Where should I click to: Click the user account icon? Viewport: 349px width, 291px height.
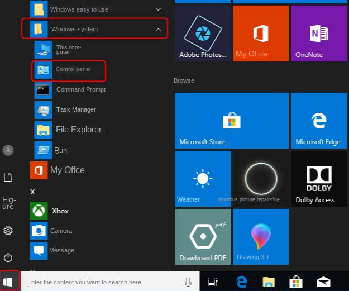pyautogui.click(x=8, y=150)
